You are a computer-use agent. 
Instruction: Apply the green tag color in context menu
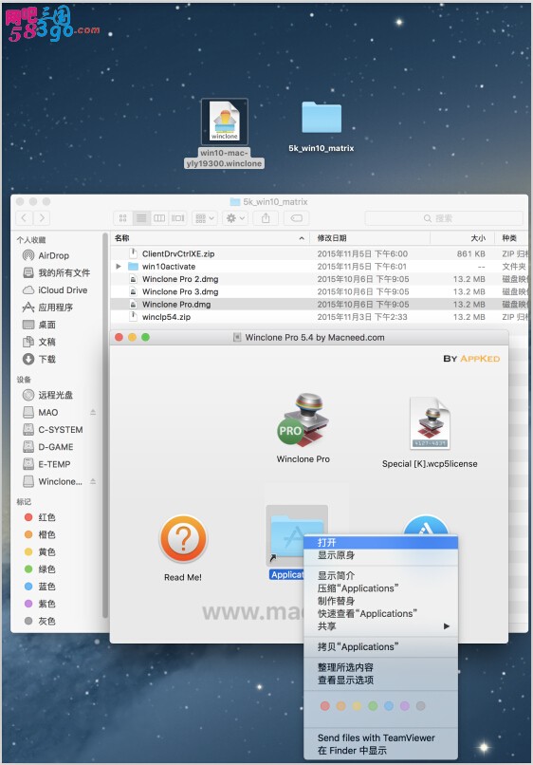(373, 706)
